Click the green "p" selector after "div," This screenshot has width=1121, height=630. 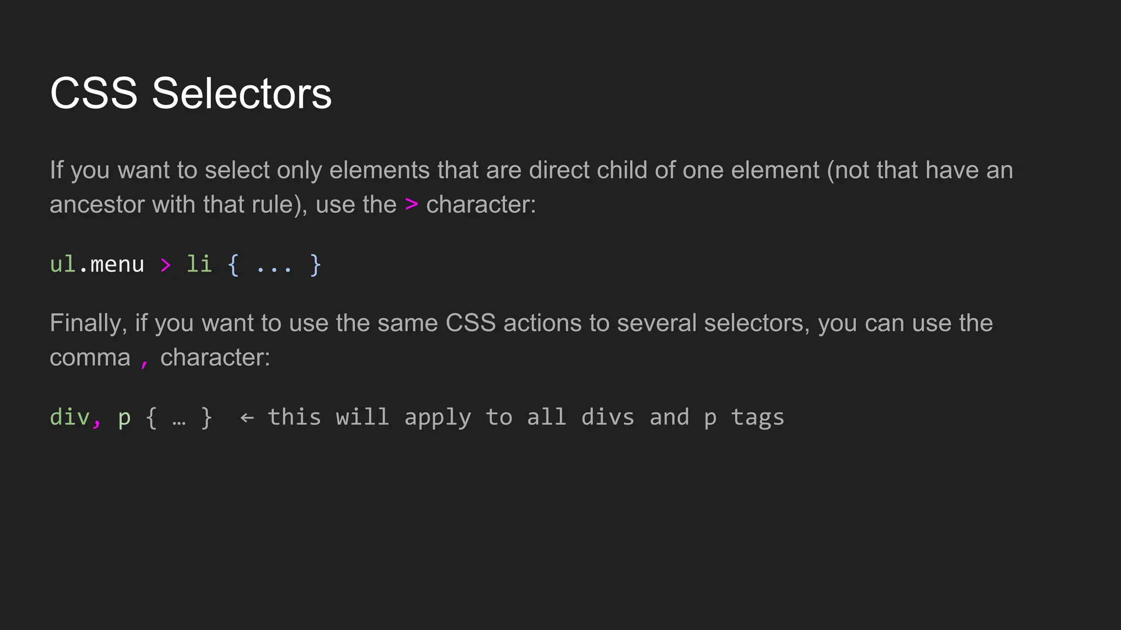(x=124, y=419)
